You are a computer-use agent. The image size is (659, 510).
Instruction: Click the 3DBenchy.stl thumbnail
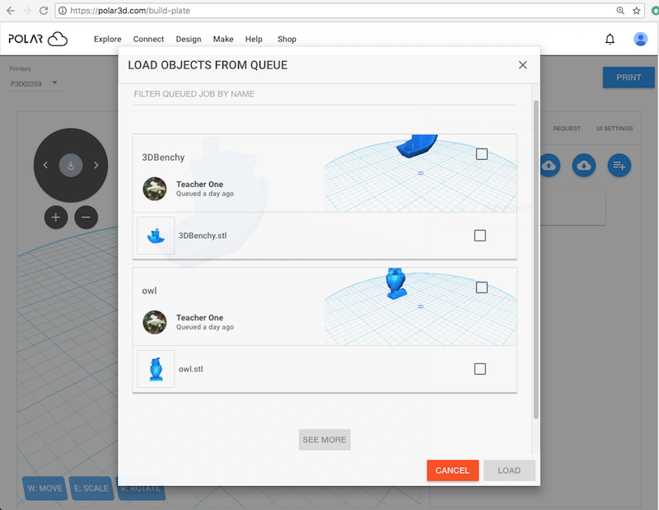(156, 236)
